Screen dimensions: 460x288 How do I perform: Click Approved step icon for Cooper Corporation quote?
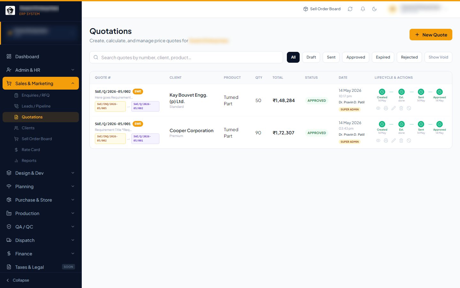(x=440, y=124)
